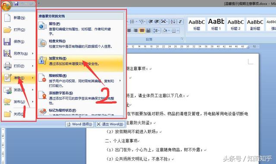Toggle the highlighted Justify alignment icon
276x164 pixels.
coord(142,31)
